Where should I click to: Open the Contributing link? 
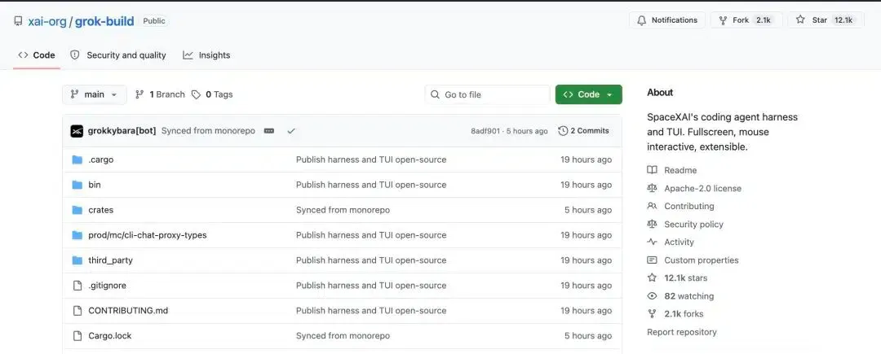(x=688, y=206)
